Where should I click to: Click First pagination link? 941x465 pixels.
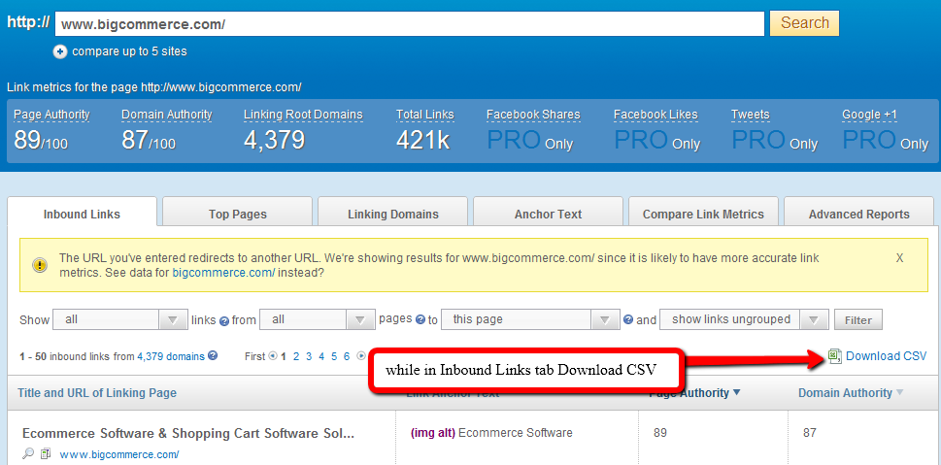(254, 356)
